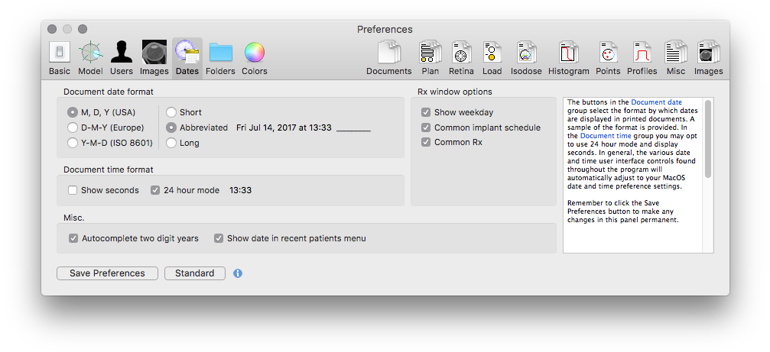Close the Preferences window

tap(52, 30)
